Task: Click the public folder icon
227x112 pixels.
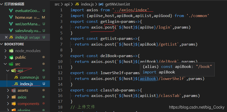Action: (11, 57)
